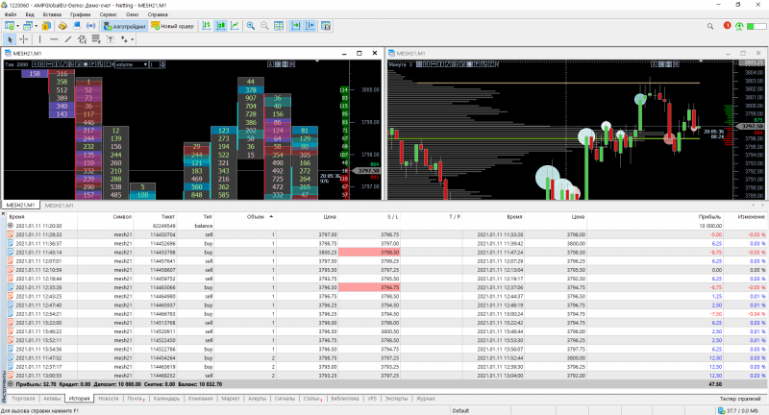The image size is (769, 415).
Task: Open the red notification badge
Action: tap(727, 26)
